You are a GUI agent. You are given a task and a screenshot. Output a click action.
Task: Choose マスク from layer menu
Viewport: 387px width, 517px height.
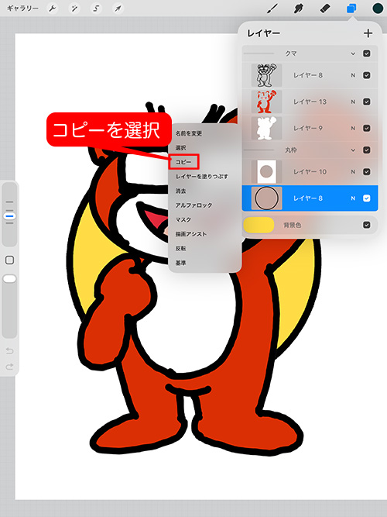(183, 219)
